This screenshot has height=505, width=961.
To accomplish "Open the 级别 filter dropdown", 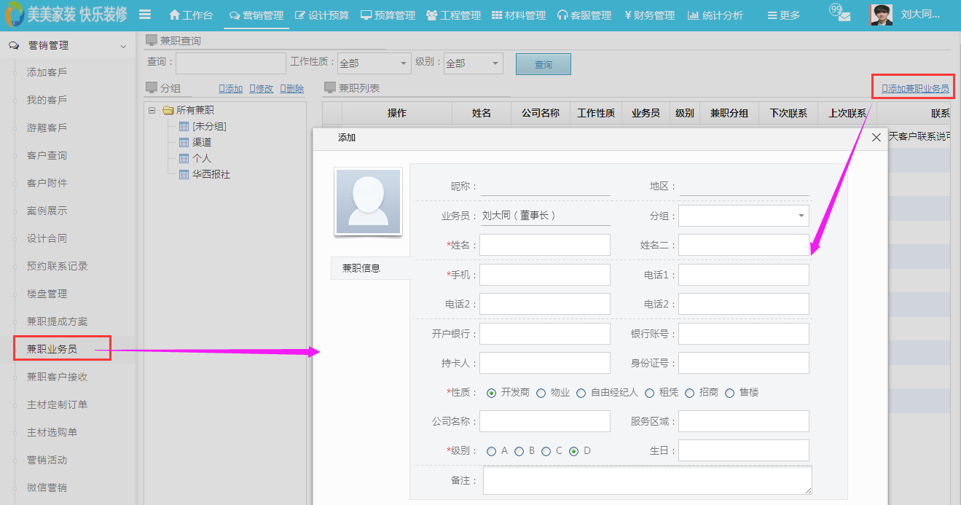I will (x=474, y=63).
